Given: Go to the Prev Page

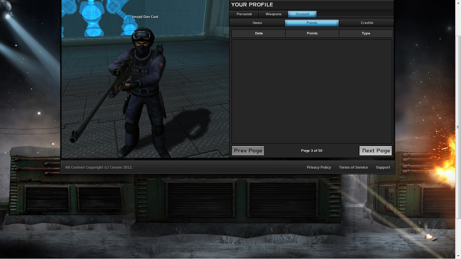Looking at the screenshot, I should click(248, 151).
